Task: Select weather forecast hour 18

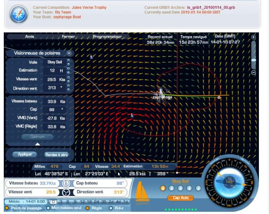Action: coord(90,202)
